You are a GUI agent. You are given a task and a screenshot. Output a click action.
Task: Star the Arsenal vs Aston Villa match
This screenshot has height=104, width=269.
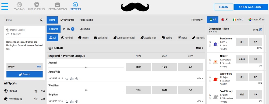tap(67, 79)
